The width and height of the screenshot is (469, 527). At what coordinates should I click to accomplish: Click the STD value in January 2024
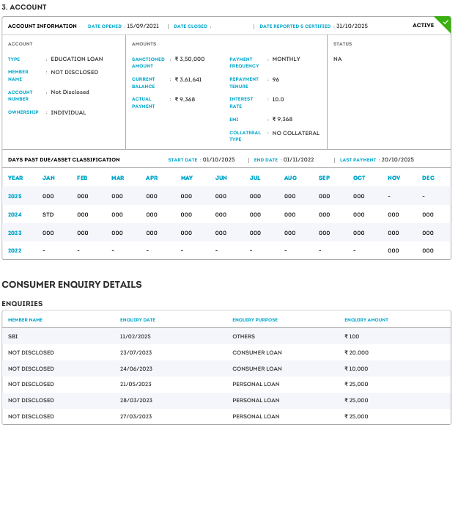click(48, 214)
